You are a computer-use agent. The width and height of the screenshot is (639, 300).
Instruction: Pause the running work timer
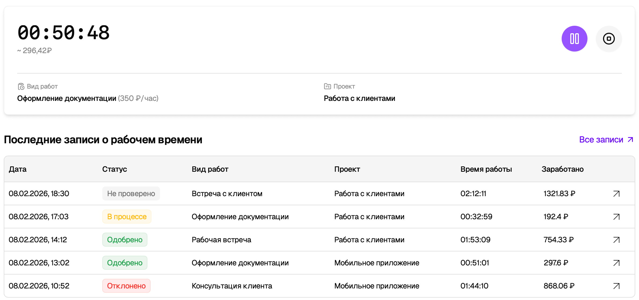click(x=574, y=39)
